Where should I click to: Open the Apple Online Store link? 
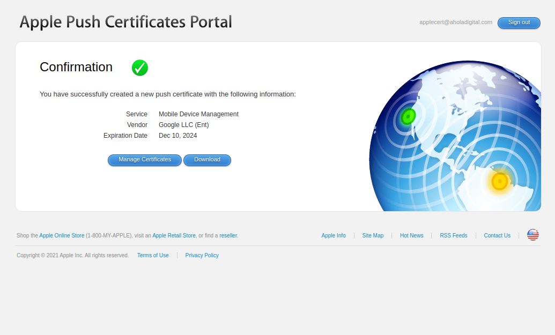pyautogui.click(x=62, y=236)
